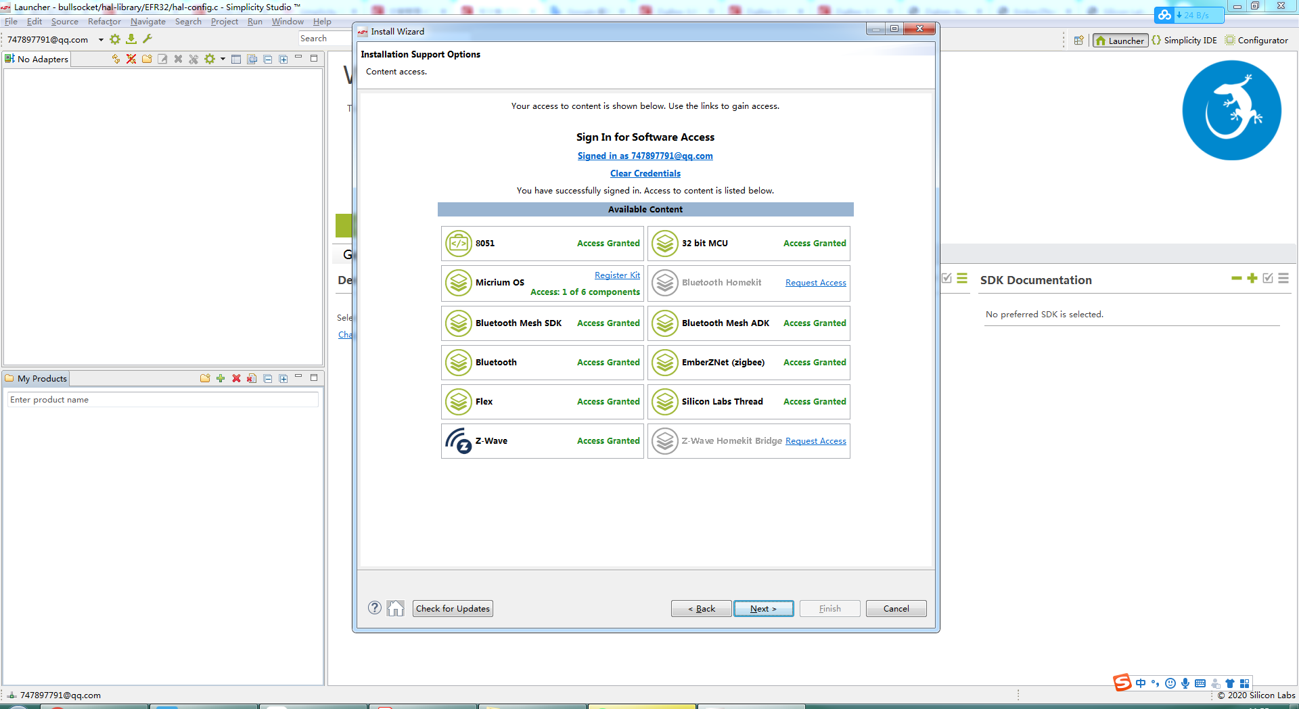Click the green plus add product icon

coord(221,378)
